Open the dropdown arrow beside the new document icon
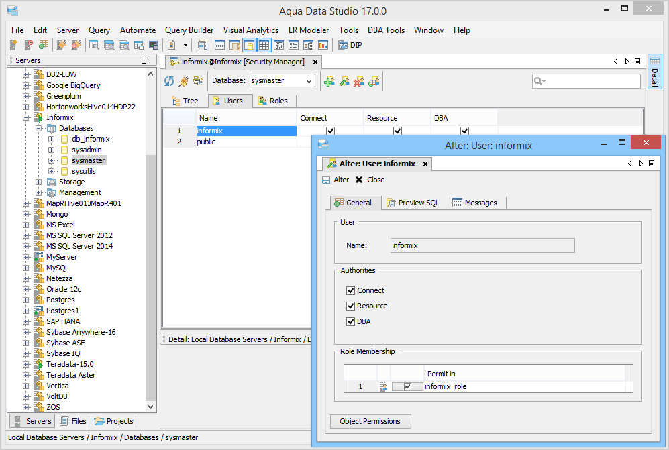The height and width of the screenshot is (450, 669). [185, 45]
